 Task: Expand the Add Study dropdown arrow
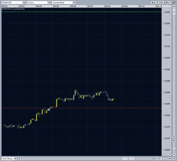tap(16, 159)
